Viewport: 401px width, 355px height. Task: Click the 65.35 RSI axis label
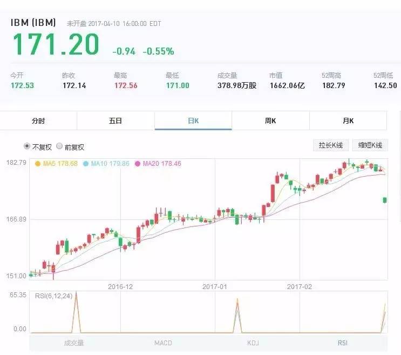[x=18, y=295]
